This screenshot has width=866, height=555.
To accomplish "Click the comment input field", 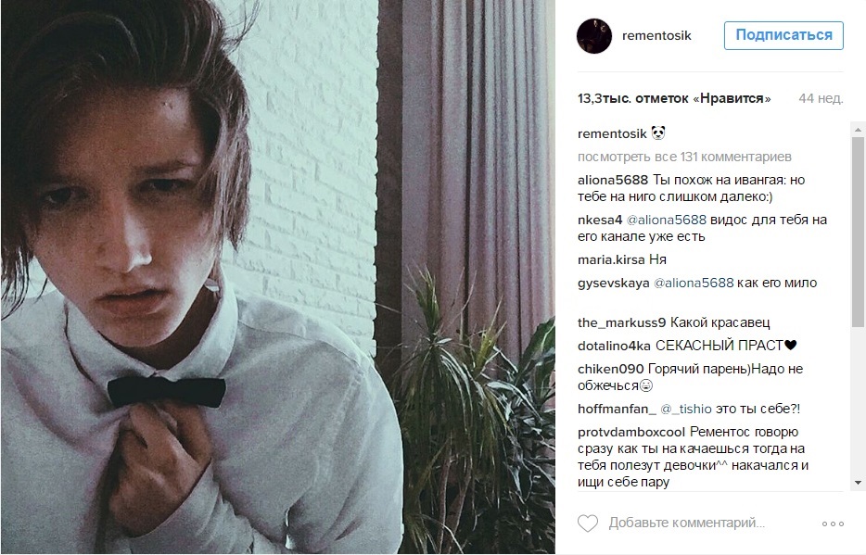I will point(686,523).
